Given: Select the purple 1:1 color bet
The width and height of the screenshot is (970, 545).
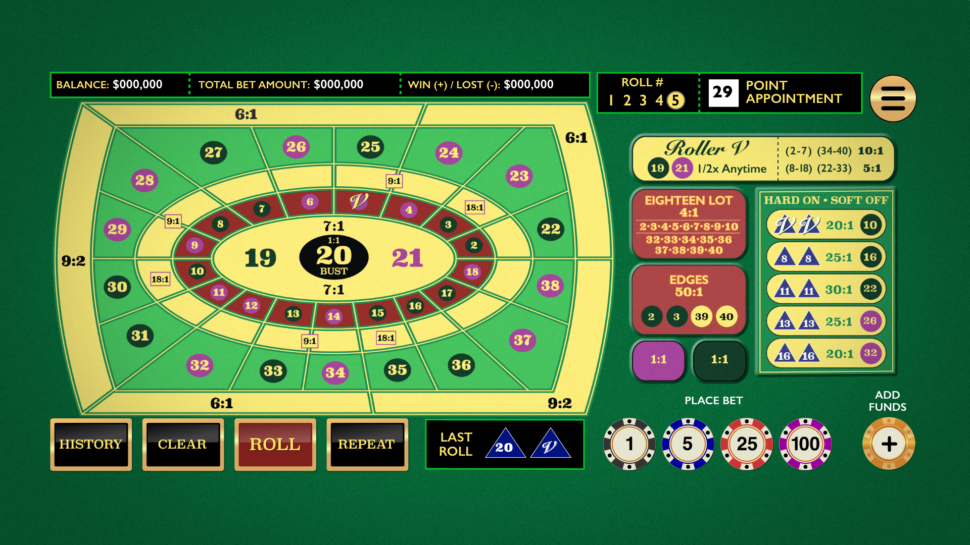Looking at the screenshot, I should tap(658, 360).
